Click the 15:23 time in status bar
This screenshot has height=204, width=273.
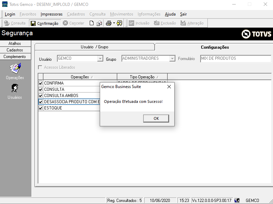[184, 201]
